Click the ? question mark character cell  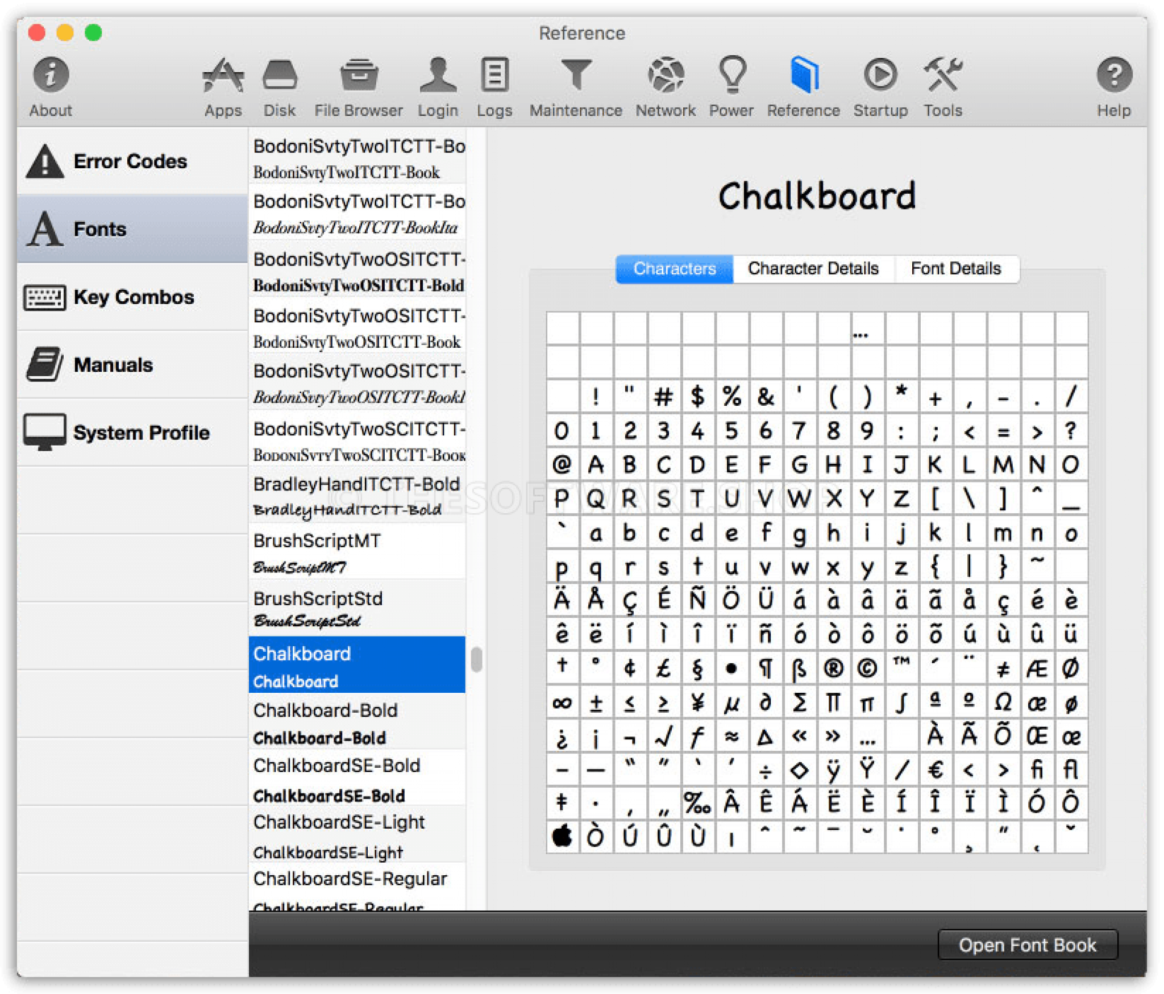coord(1071,431)
